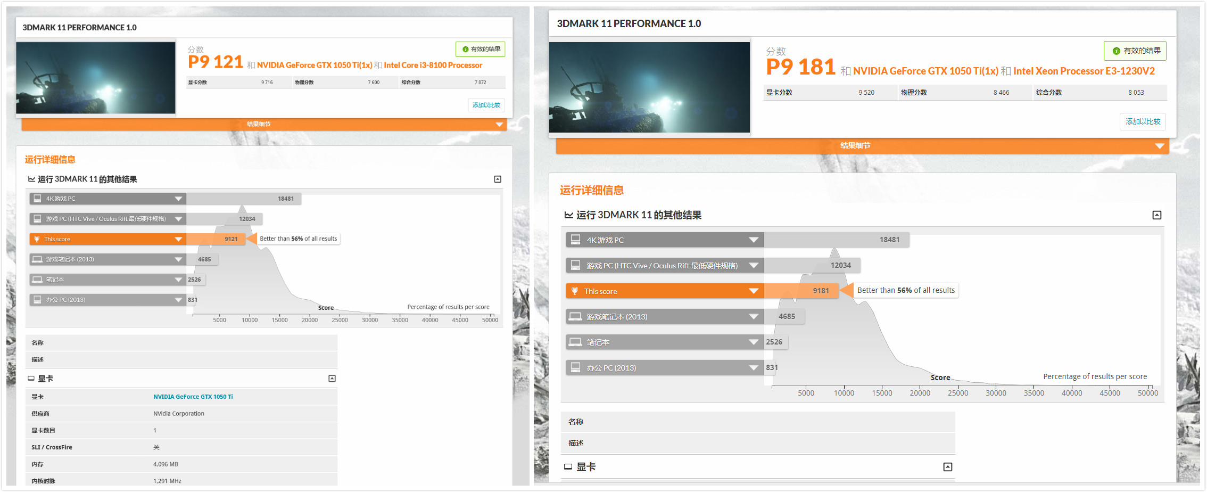1207x492 pixels.
Task: Click the trophy icon on right "This score" bar
Action: [575, 291]
